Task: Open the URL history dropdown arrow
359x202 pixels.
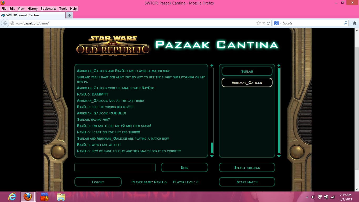Action: (x=264, y=23)
